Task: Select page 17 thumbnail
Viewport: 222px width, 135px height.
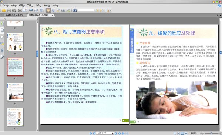Action: (x=15, y=117)
